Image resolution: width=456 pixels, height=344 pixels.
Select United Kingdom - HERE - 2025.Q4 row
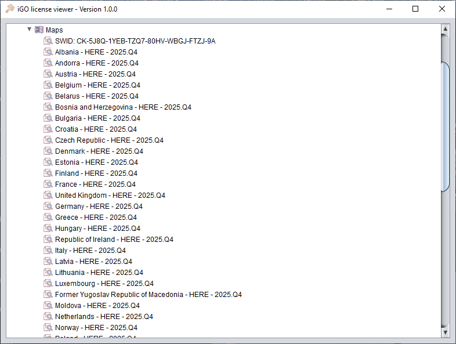110,195
